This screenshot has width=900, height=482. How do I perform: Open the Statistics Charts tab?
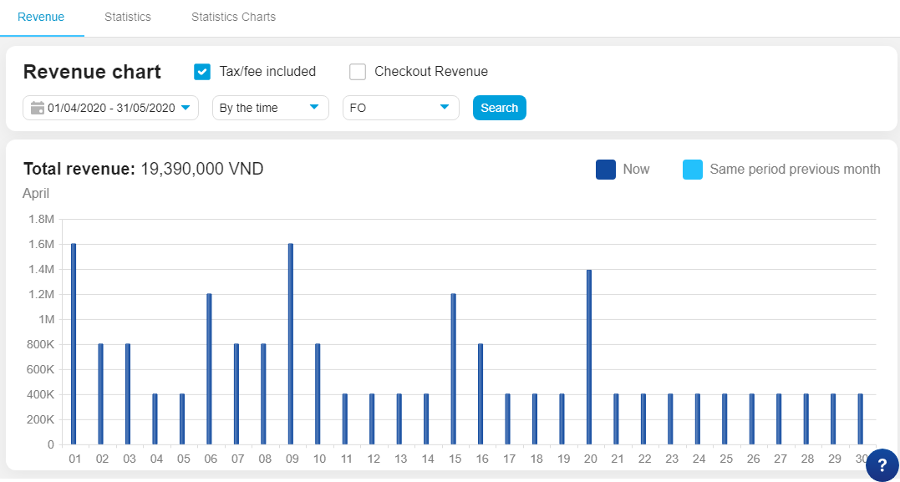tap(233, 18)
